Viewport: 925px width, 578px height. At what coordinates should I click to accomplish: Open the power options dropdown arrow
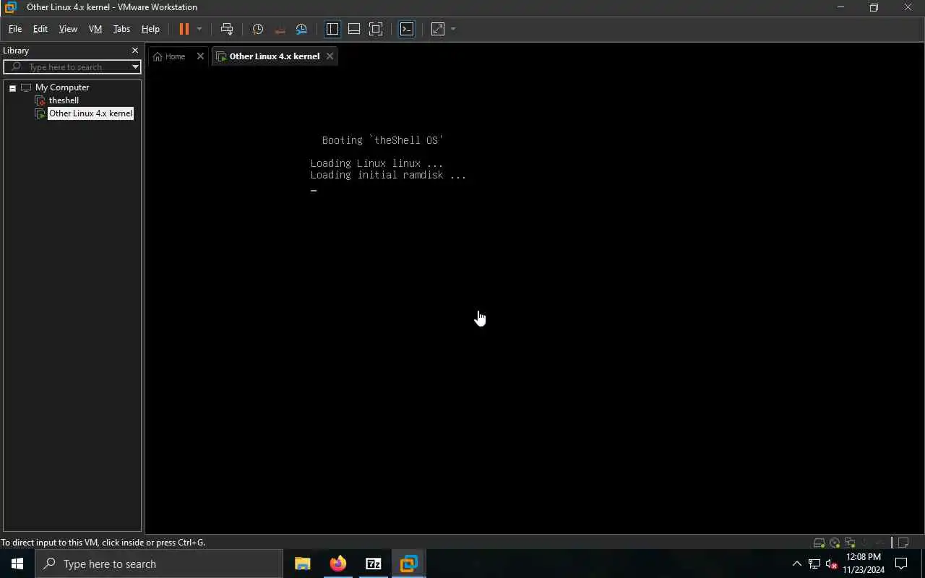(199, 29)
